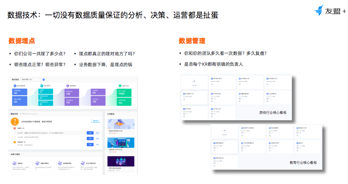This screenshot has height=184, width=348.
Task: Click the plus icon in the 教育行业核心看板 board
Action: [x=224, y=131]
